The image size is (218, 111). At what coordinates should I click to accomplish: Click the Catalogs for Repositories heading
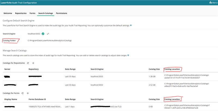(14, 63)
